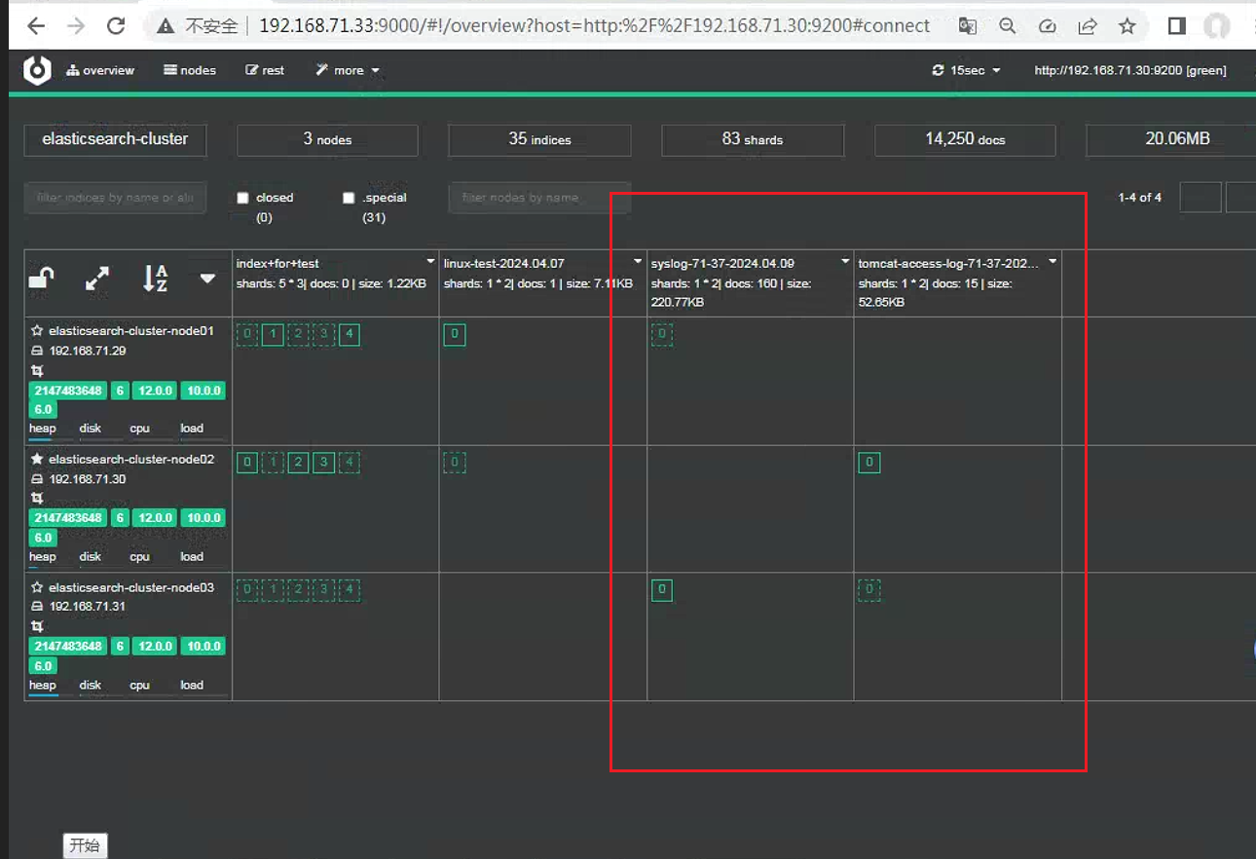Open the 15sec refresh interval dropdown
This screenshot has height=859, width=1256.
click(966, 70)
